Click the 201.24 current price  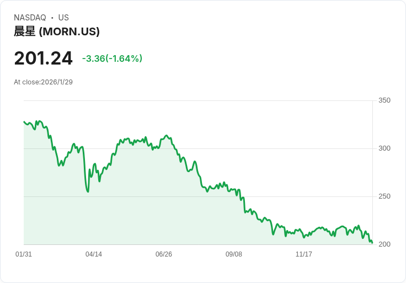pyautogui.click(x=43, y=58)
